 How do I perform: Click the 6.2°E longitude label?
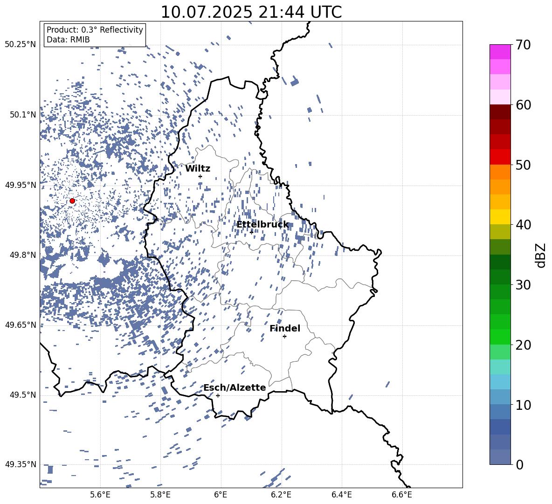(281, 495)
